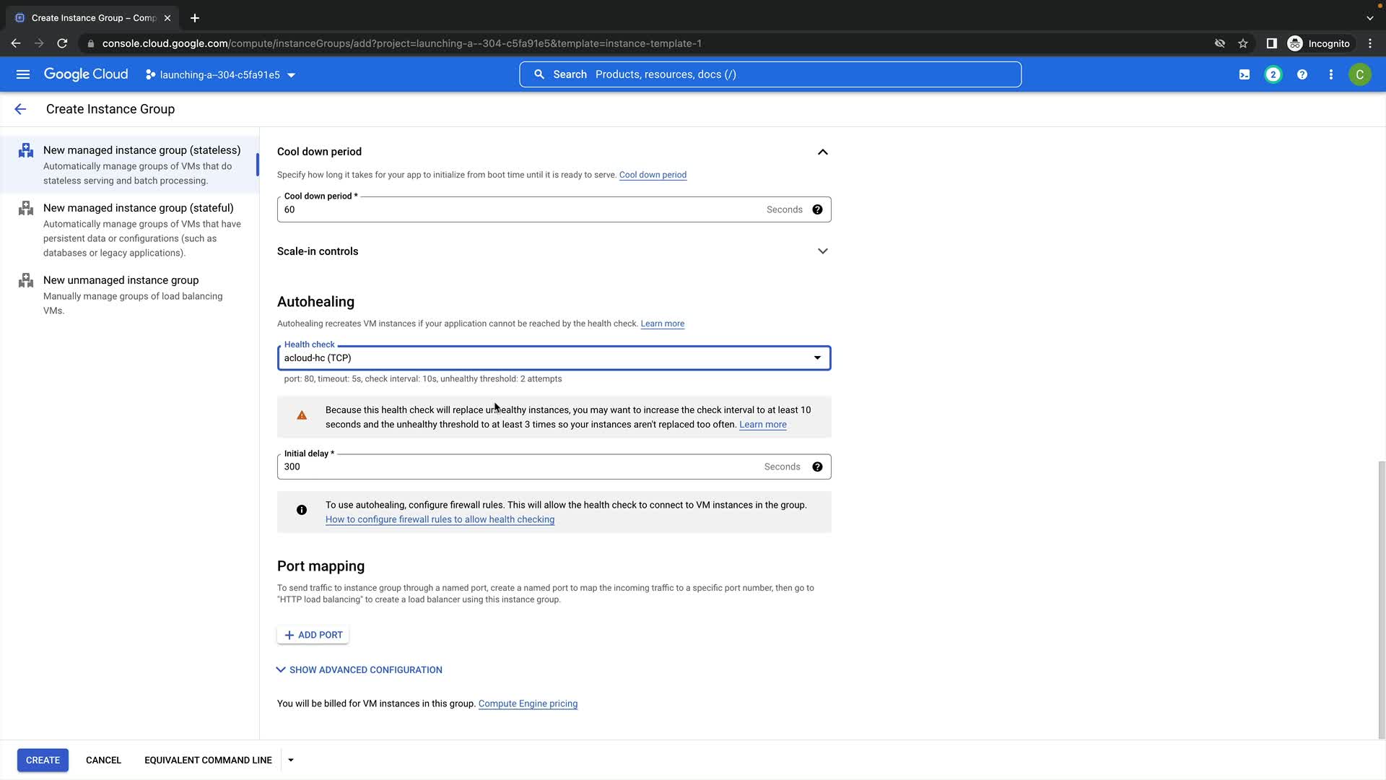Open the help question mark menu
This screenshot has width=1386, height=780.
point(1302,74)
